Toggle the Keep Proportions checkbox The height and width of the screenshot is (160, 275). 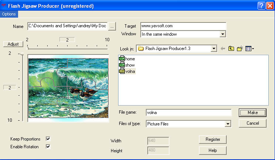pos(48,139)
